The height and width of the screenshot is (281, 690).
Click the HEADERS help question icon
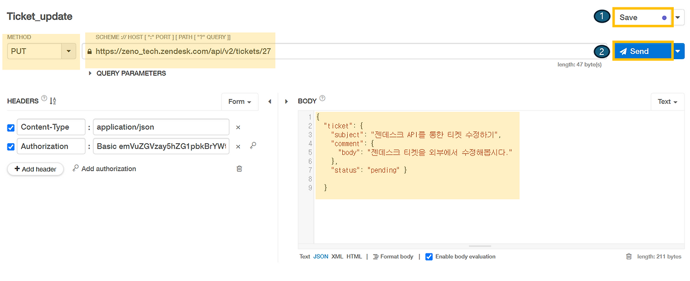point(44,99)
